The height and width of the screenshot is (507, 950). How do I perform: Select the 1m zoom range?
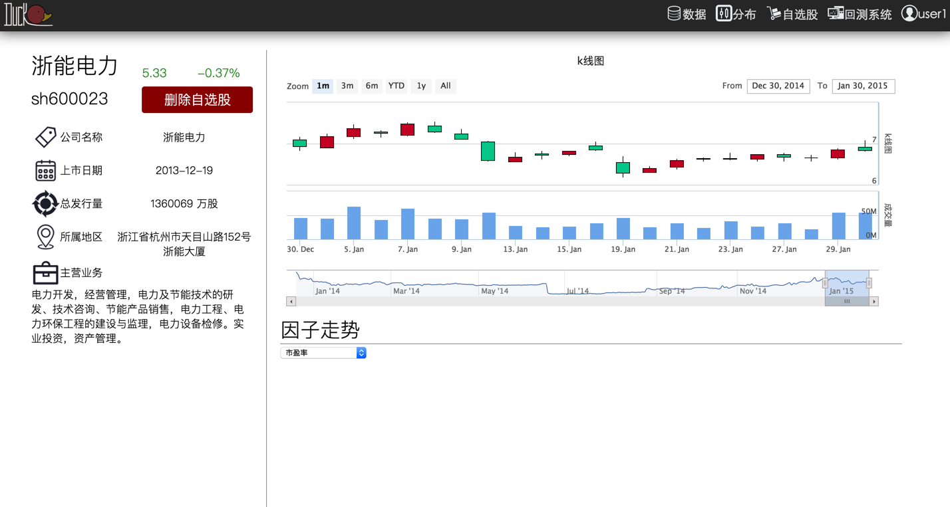click(323, 86)
